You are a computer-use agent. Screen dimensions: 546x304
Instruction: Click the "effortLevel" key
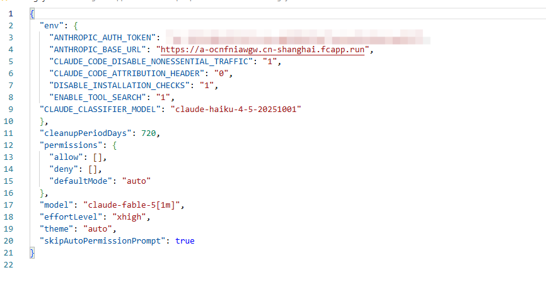(x=71, y=217)
